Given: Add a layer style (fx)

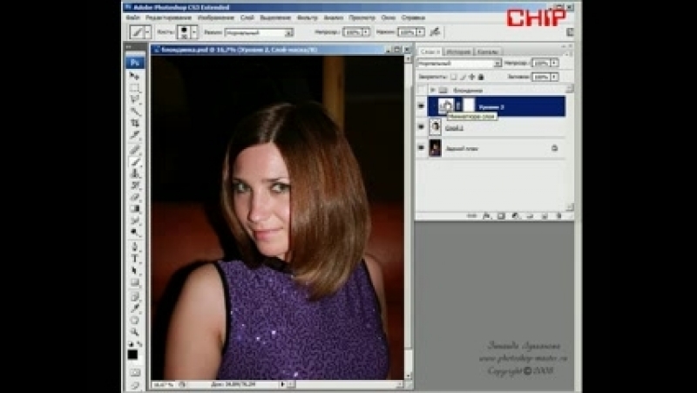Looking at the screenshot, I should (x=486, y=216).
